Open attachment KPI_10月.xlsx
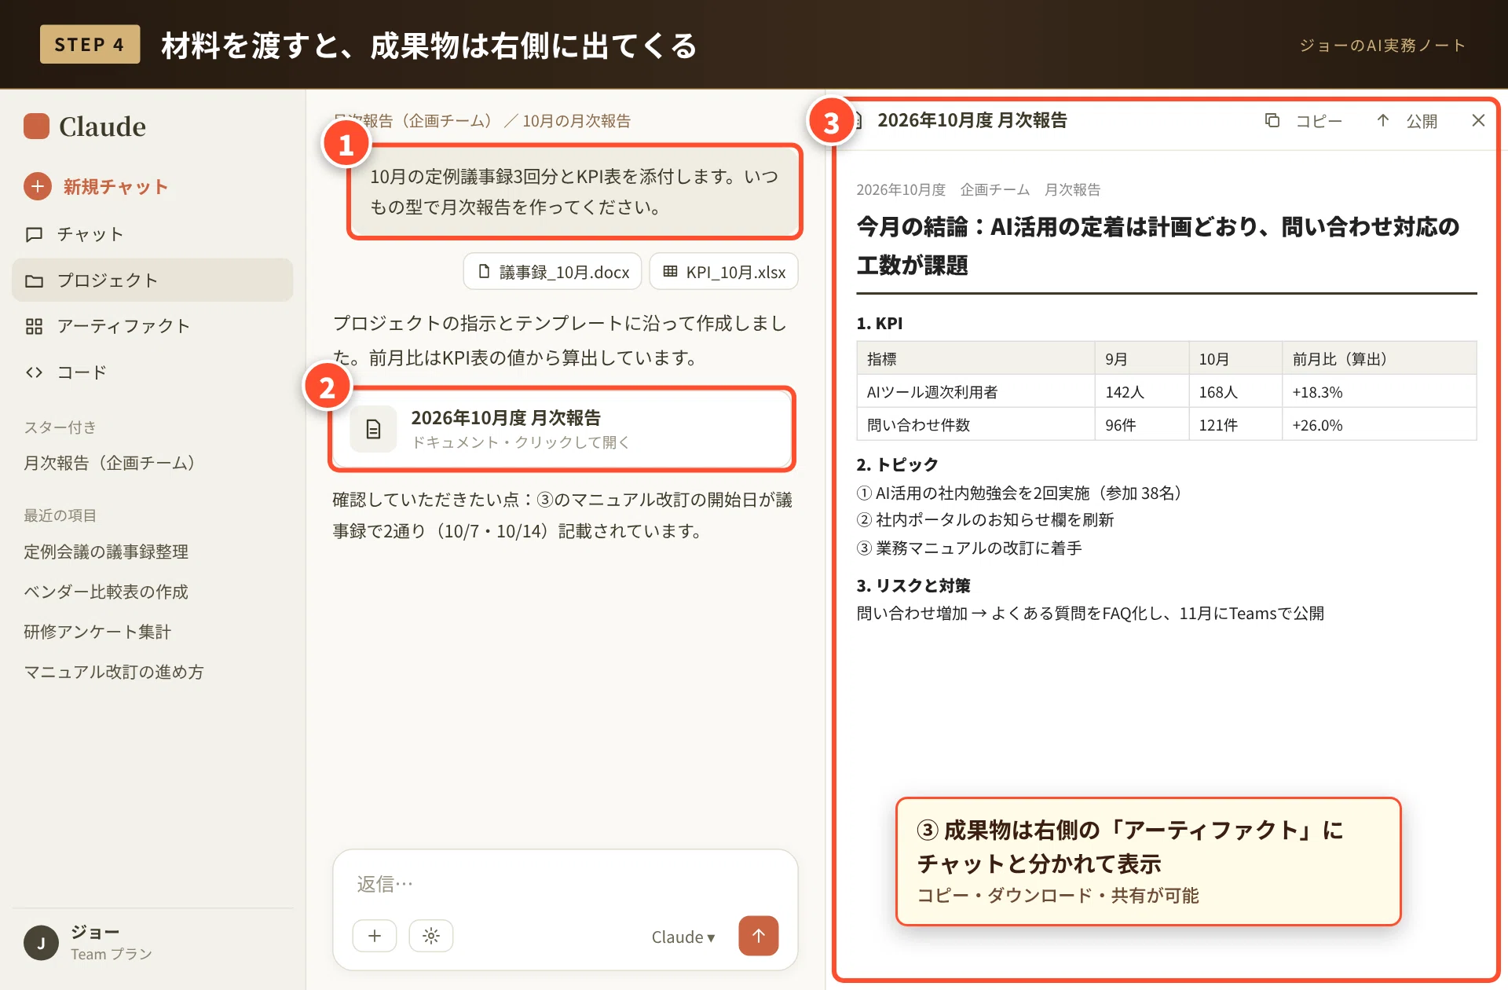Screen dimensions: 1508x990 click(x=723, y=272)
